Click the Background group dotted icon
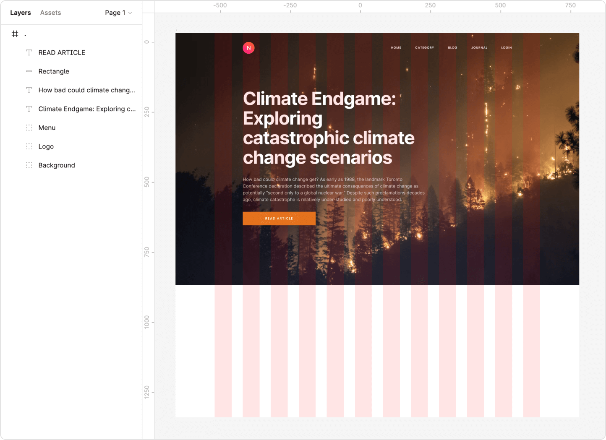 click(x=29, y=165)
